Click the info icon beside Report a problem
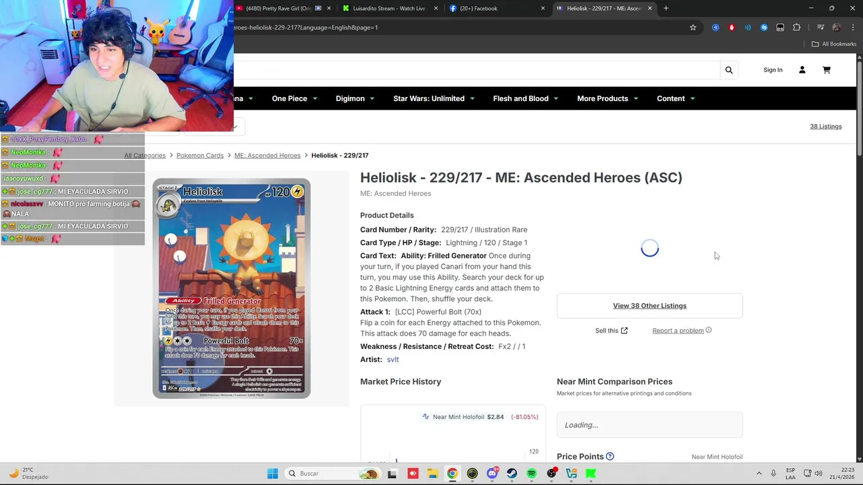 [x=709, y=331]
